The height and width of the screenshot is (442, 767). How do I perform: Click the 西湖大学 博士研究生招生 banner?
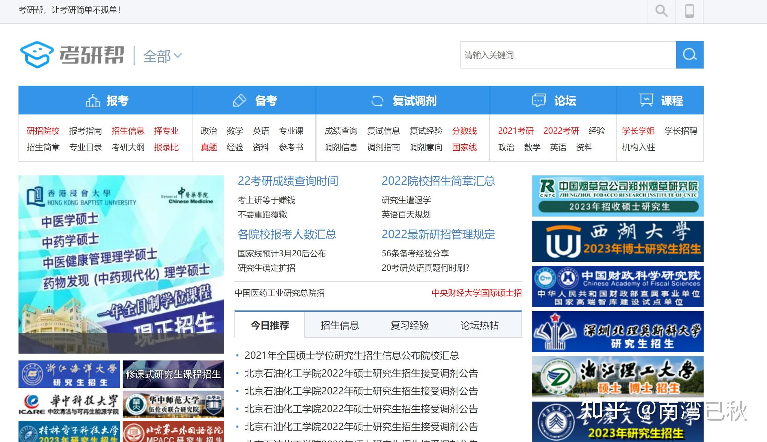point(618,241)
